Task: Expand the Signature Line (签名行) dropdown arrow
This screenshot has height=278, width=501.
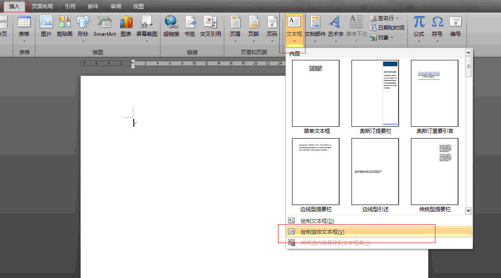Action: (397, 18)
